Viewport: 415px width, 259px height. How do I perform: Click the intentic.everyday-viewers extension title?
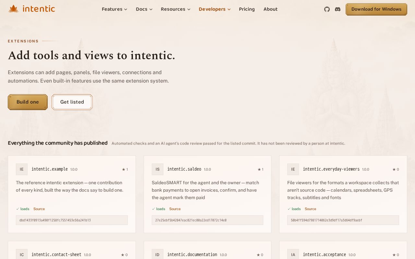click(331, 169)
